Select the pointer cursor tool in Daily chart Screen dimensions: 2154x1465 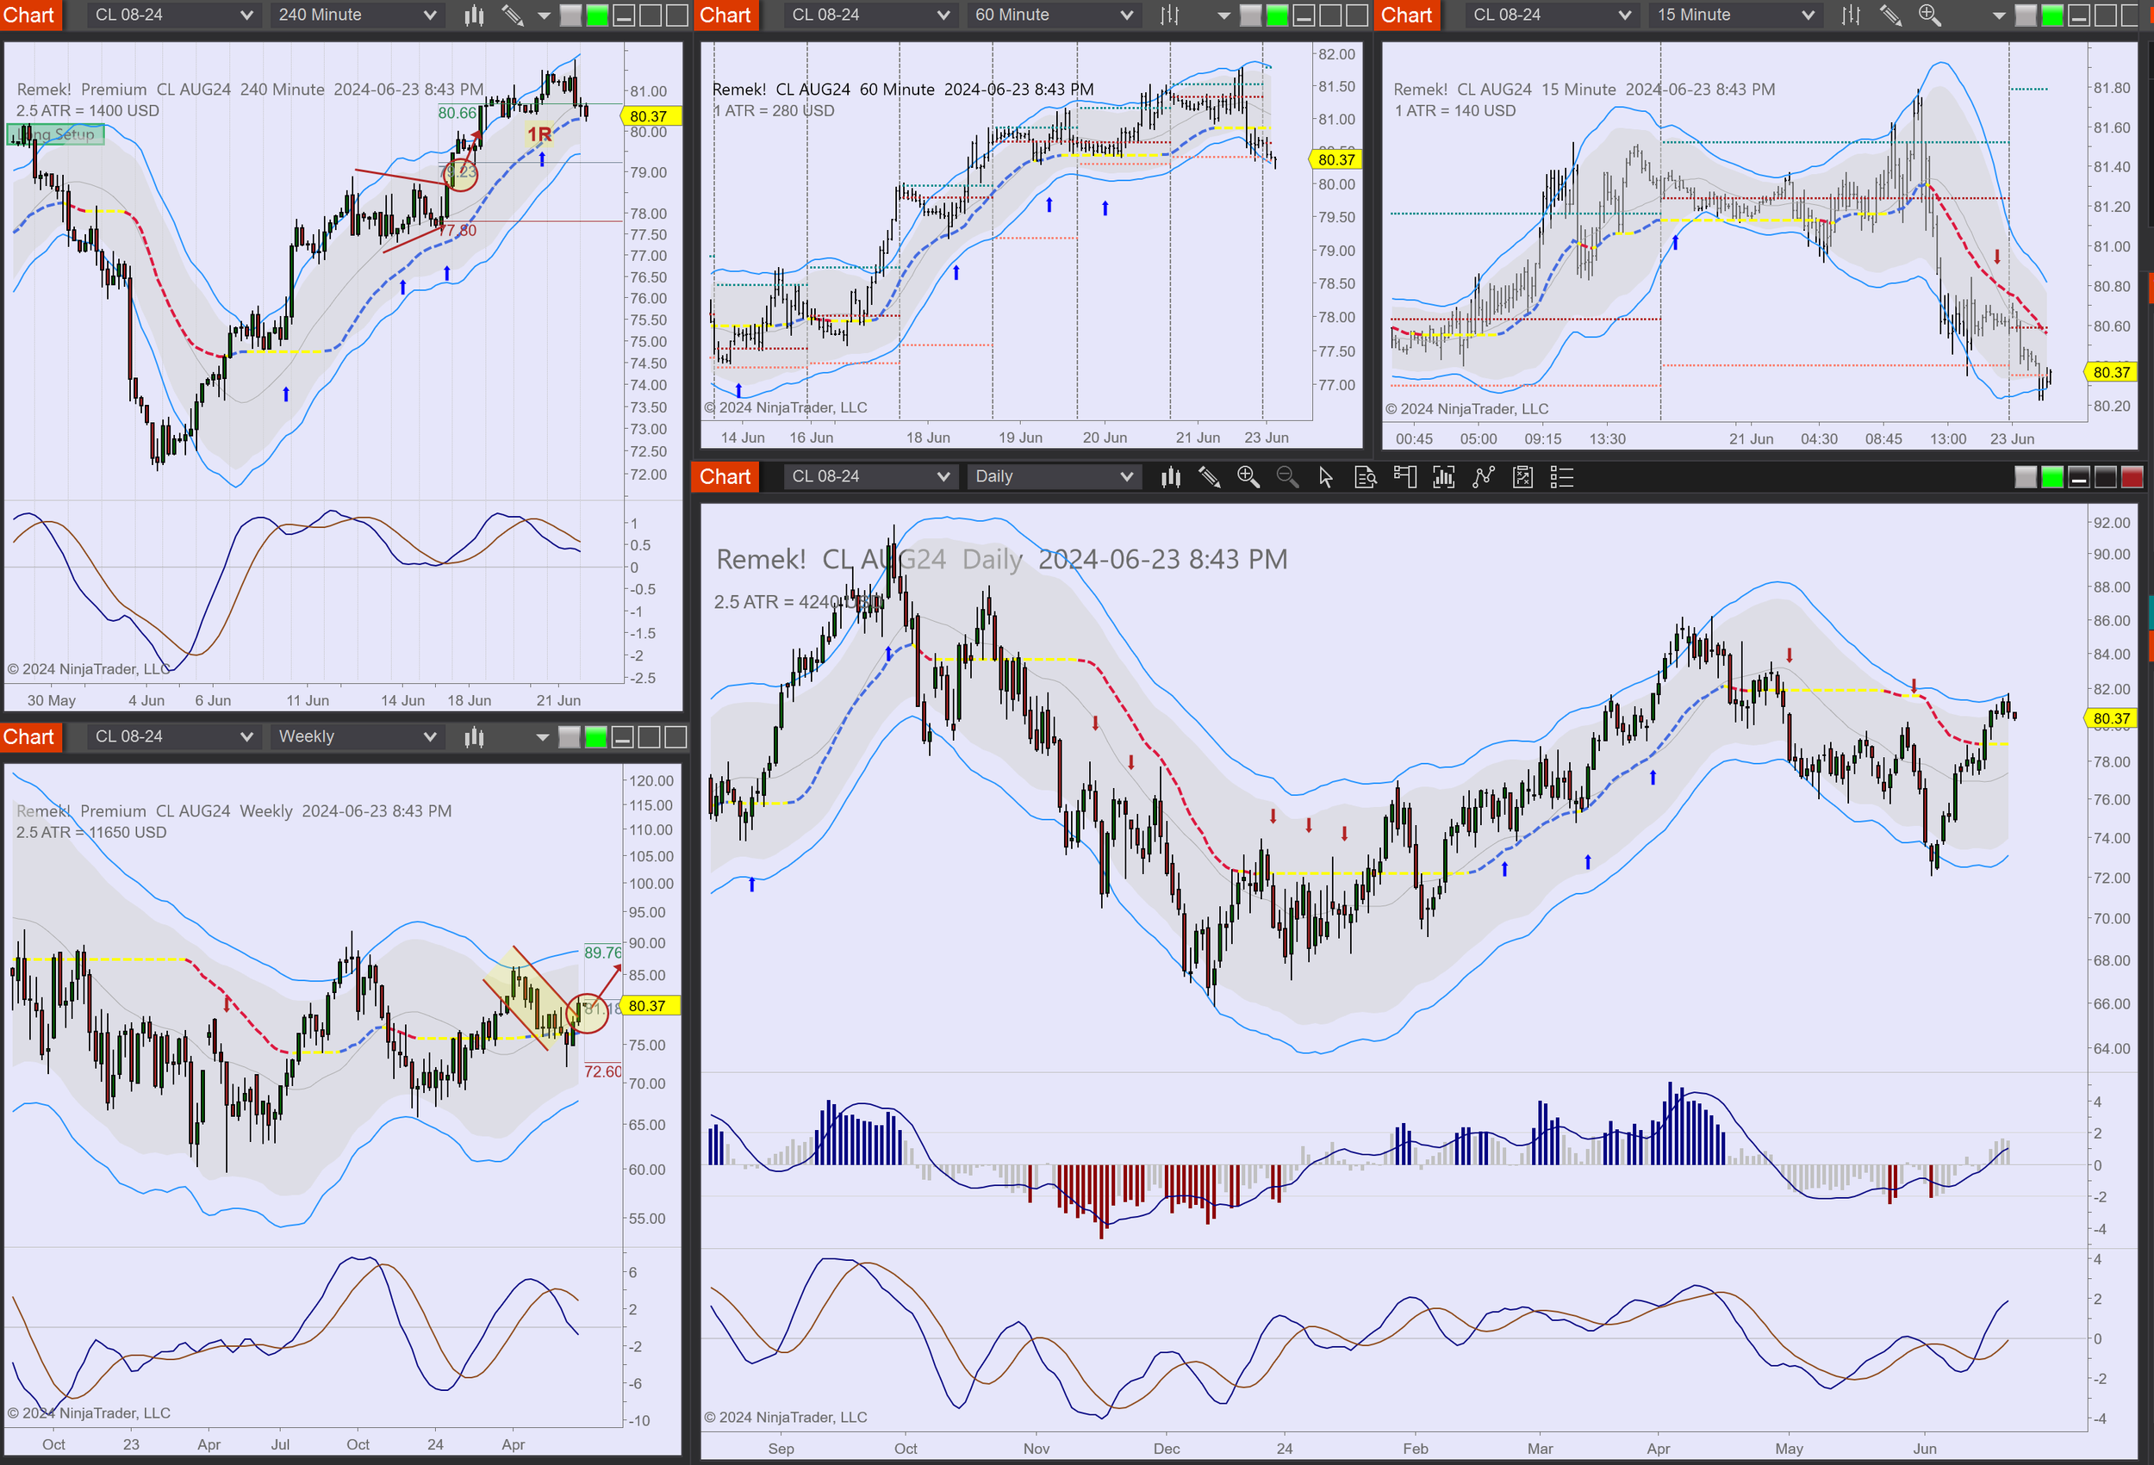pyautogui.click(x=1326, y=476)
